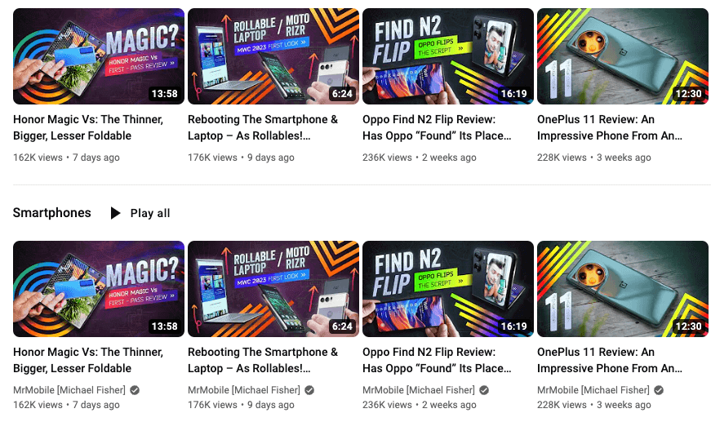Image resolution: width=711 pixels, height=422 pixels.
Task: Click verified checkmark under OnePlus 11 Review
Action: click(x=659, y=390)
